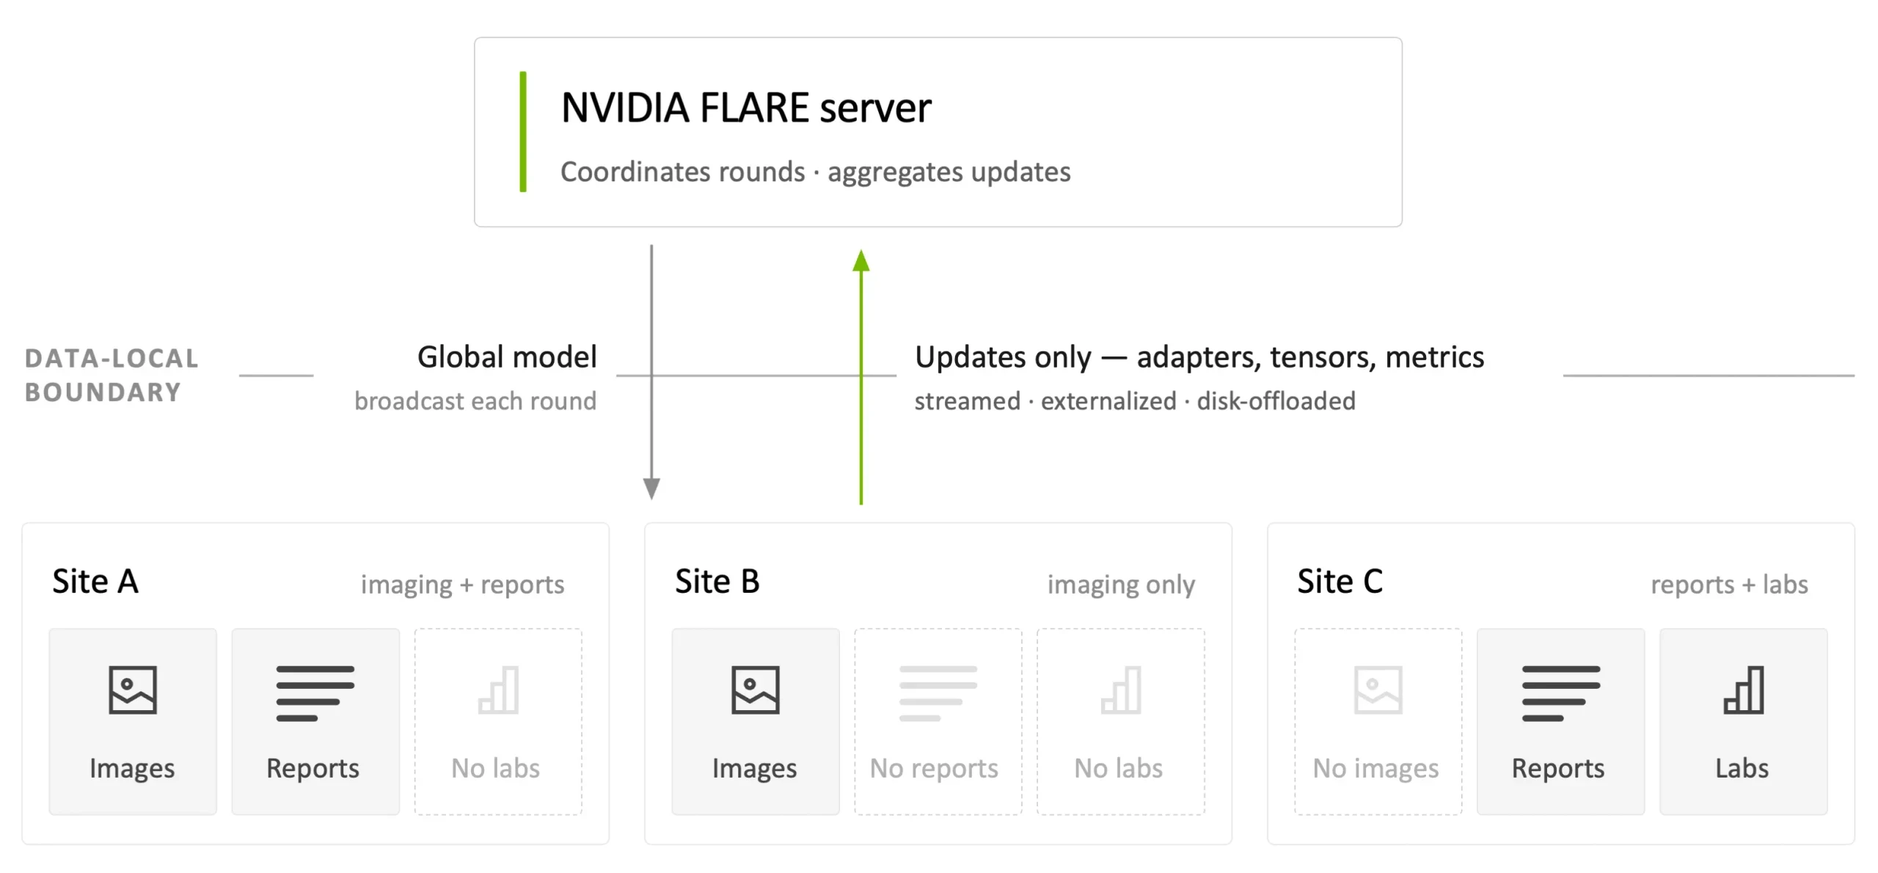Click the 'No images' label in Site C
This screenshot has width=1878, height=873.
(1375, 769)
